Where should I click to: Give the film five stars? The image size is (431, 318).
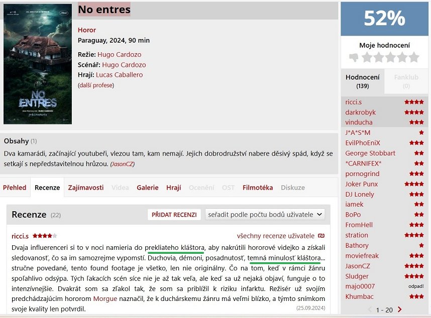(x=413, y=58)
